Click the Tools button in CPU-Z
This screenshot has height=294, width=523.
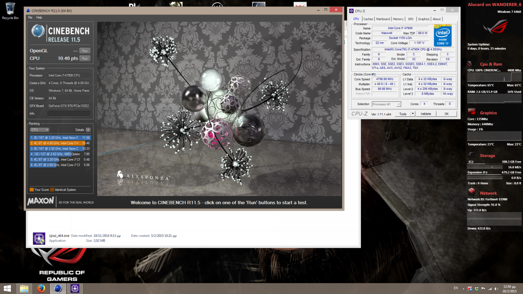point(403,114)
